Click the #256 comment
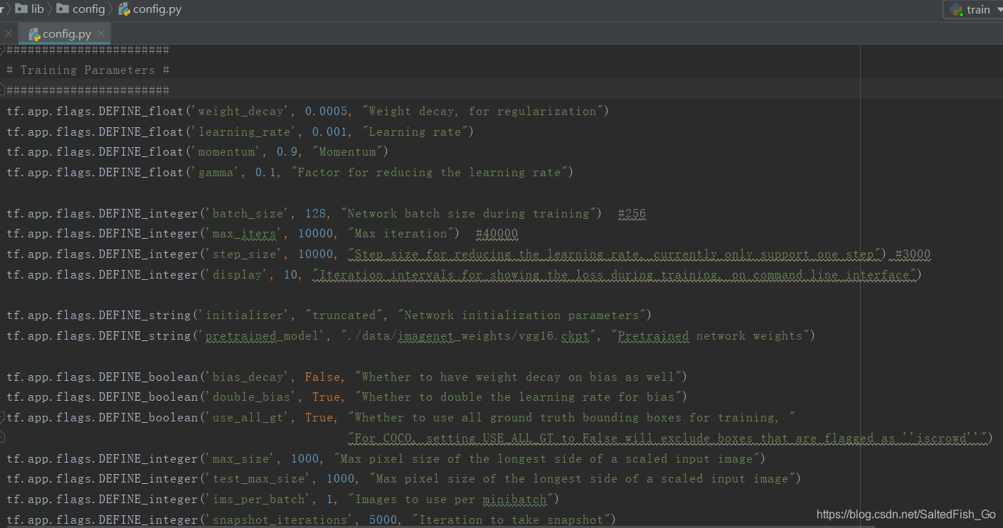 (632, 213)
